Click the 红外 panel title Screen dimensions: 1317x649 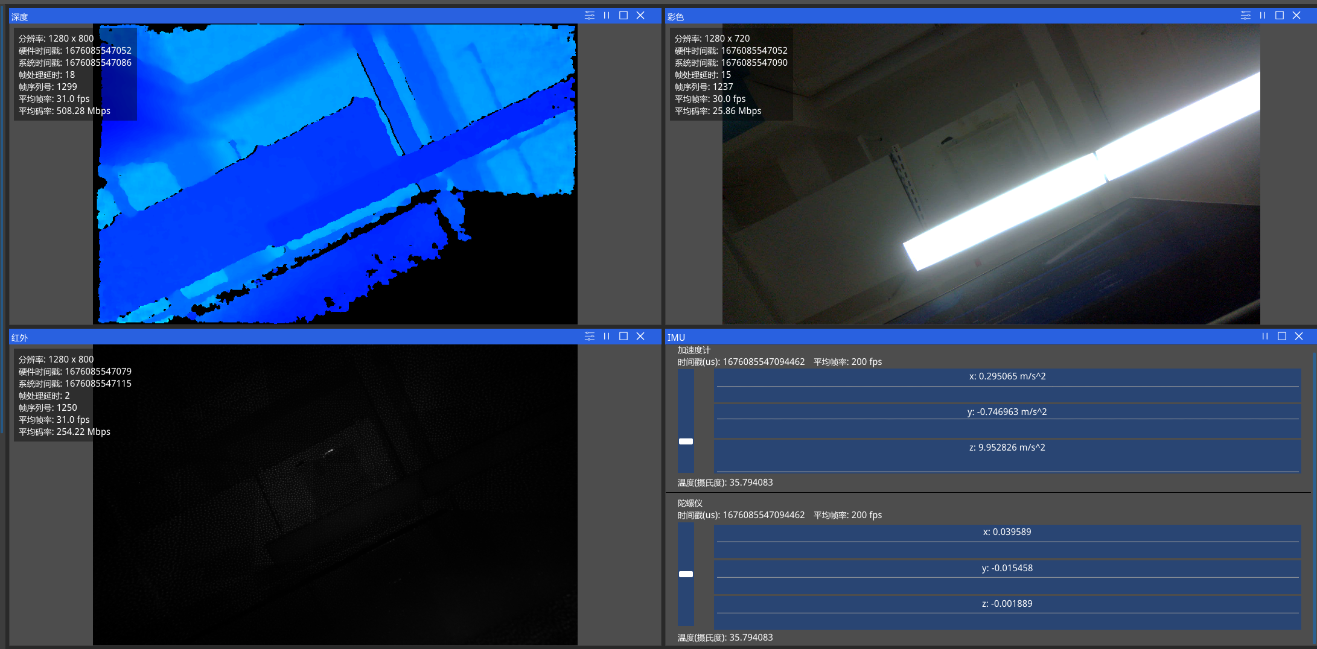coord(19,338)
